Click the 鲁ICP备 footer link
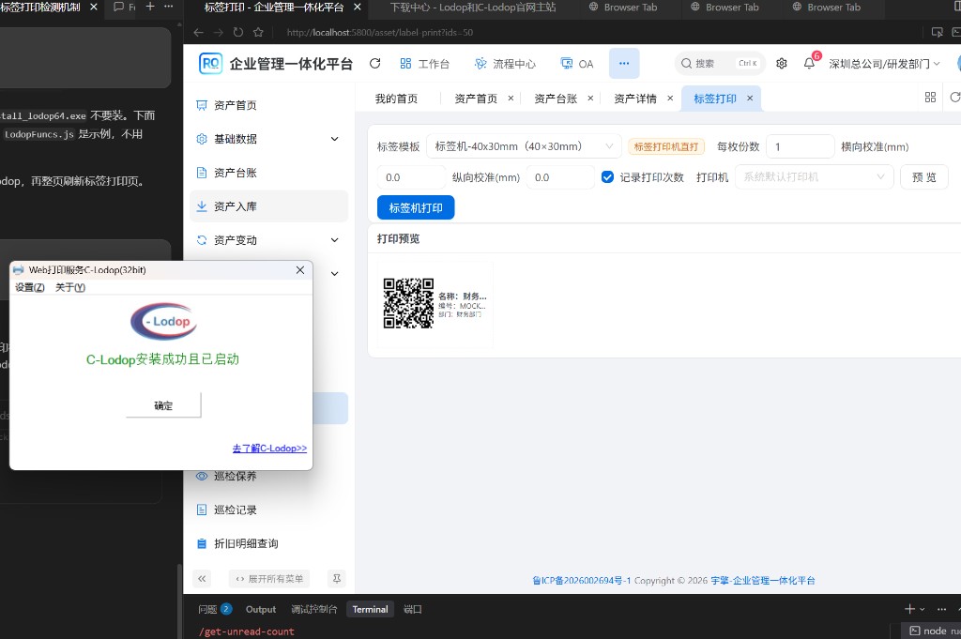The width and height of the screenshot is (961, 639). (x=581, y=580)
